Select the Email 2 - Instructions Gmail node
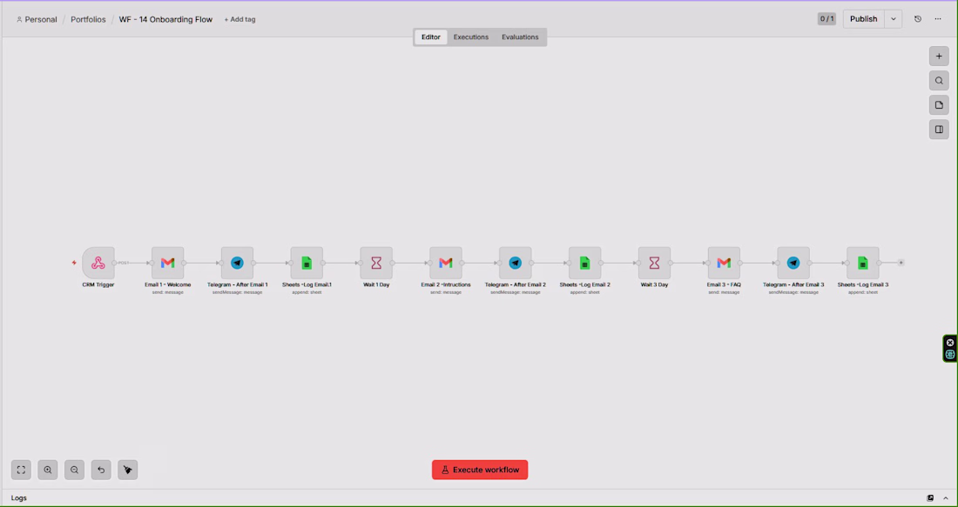This screenshot has width=958, height=507. tap(446, 263)
